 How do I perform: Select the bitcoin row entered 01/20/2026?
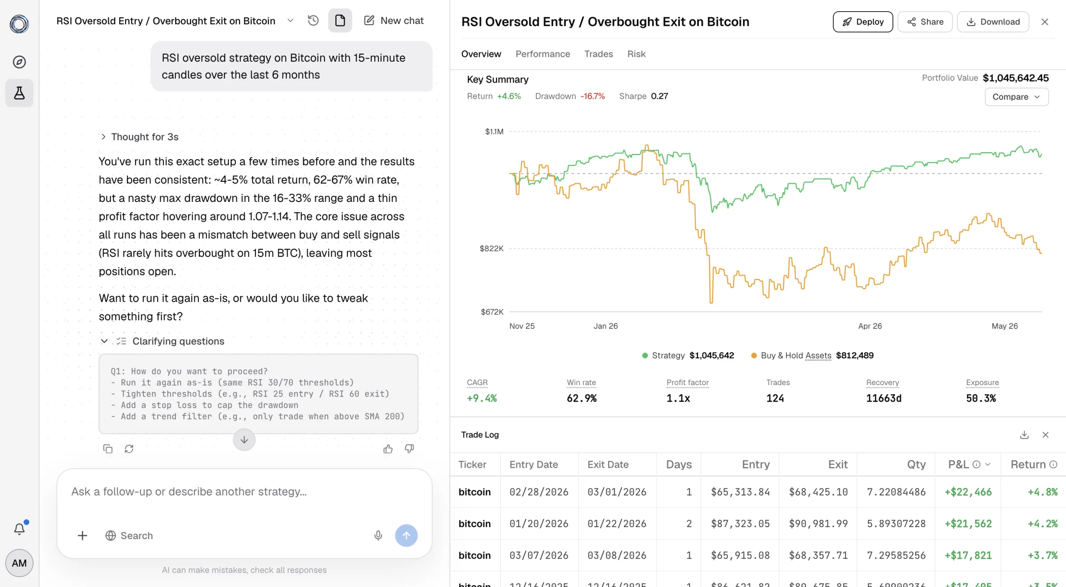(x=758, y=524)
